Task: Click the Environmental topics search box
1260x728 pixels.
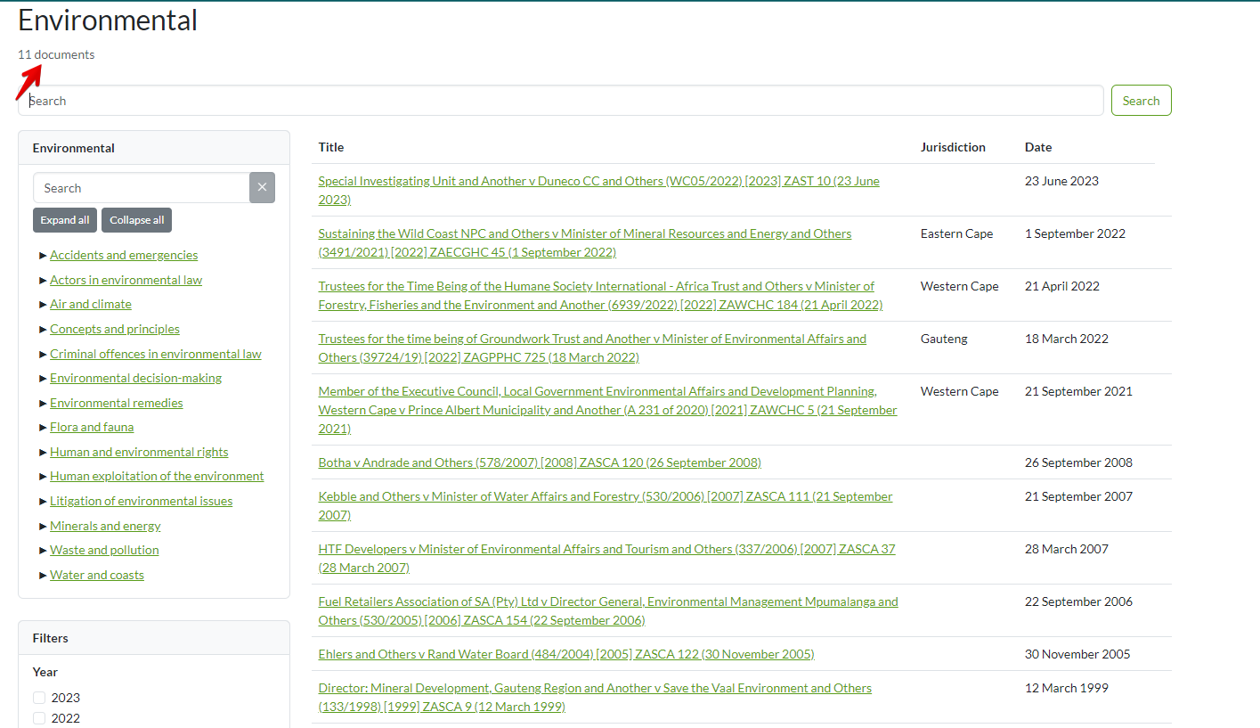Action: click(141, 188)
